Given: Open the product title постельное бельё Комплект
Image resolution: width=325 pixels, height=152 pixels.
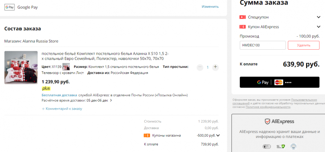Looking at the screenshot, I should tap(105, 56).
